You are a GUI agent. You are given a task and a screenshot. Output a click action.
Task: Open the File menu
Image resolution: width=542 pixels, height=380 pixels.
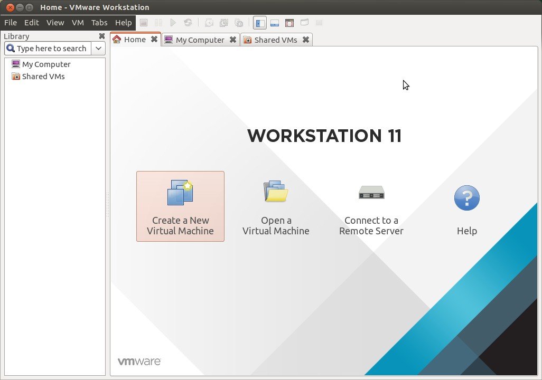point(11,23)
